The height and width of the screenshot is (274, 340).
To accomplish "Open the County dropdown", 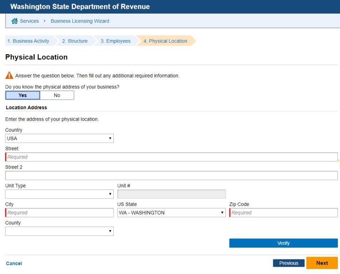I will click(60, 231).
